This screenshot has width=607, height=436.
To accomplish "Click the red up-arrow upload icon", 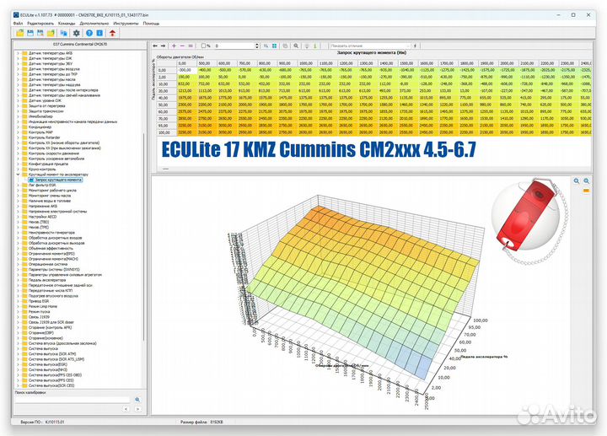I will click(x=112, y=33).
